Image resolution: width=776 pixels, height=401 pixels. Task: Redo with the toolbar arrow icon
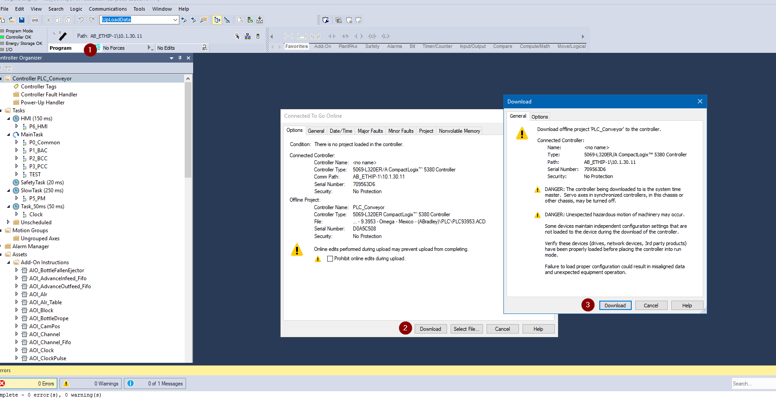point(91,20)
